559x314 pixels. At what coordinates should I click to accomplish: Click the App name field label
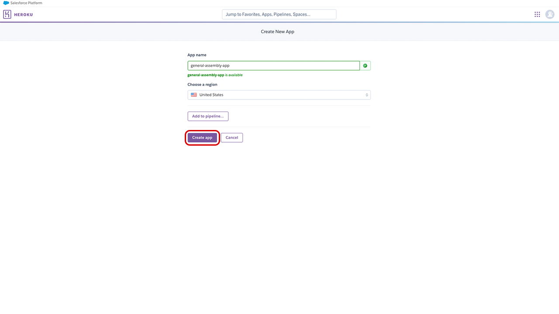[197, 55]
